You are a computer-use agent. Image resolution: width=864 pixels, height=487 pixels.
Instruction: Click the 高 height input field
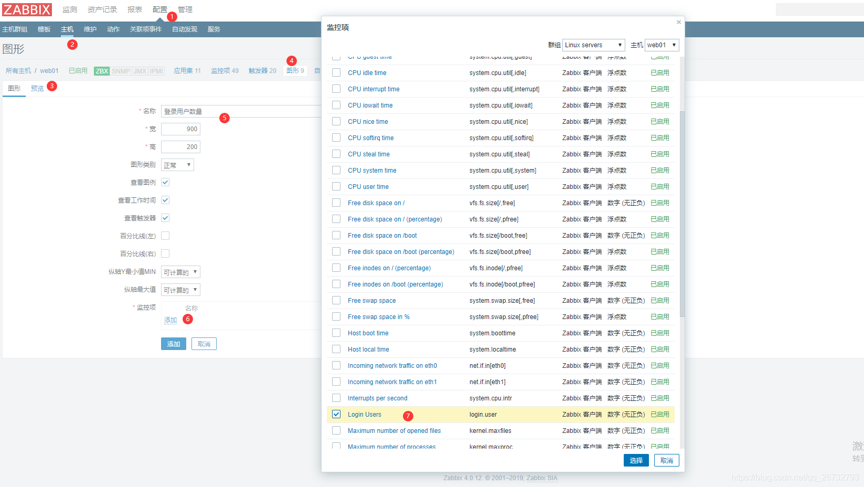pyautogui.click(x=180, y=147)
